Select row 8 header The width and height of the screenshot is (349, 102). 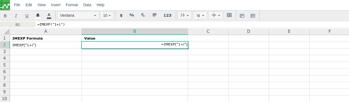pyautogui.click(x=5, y=85)
